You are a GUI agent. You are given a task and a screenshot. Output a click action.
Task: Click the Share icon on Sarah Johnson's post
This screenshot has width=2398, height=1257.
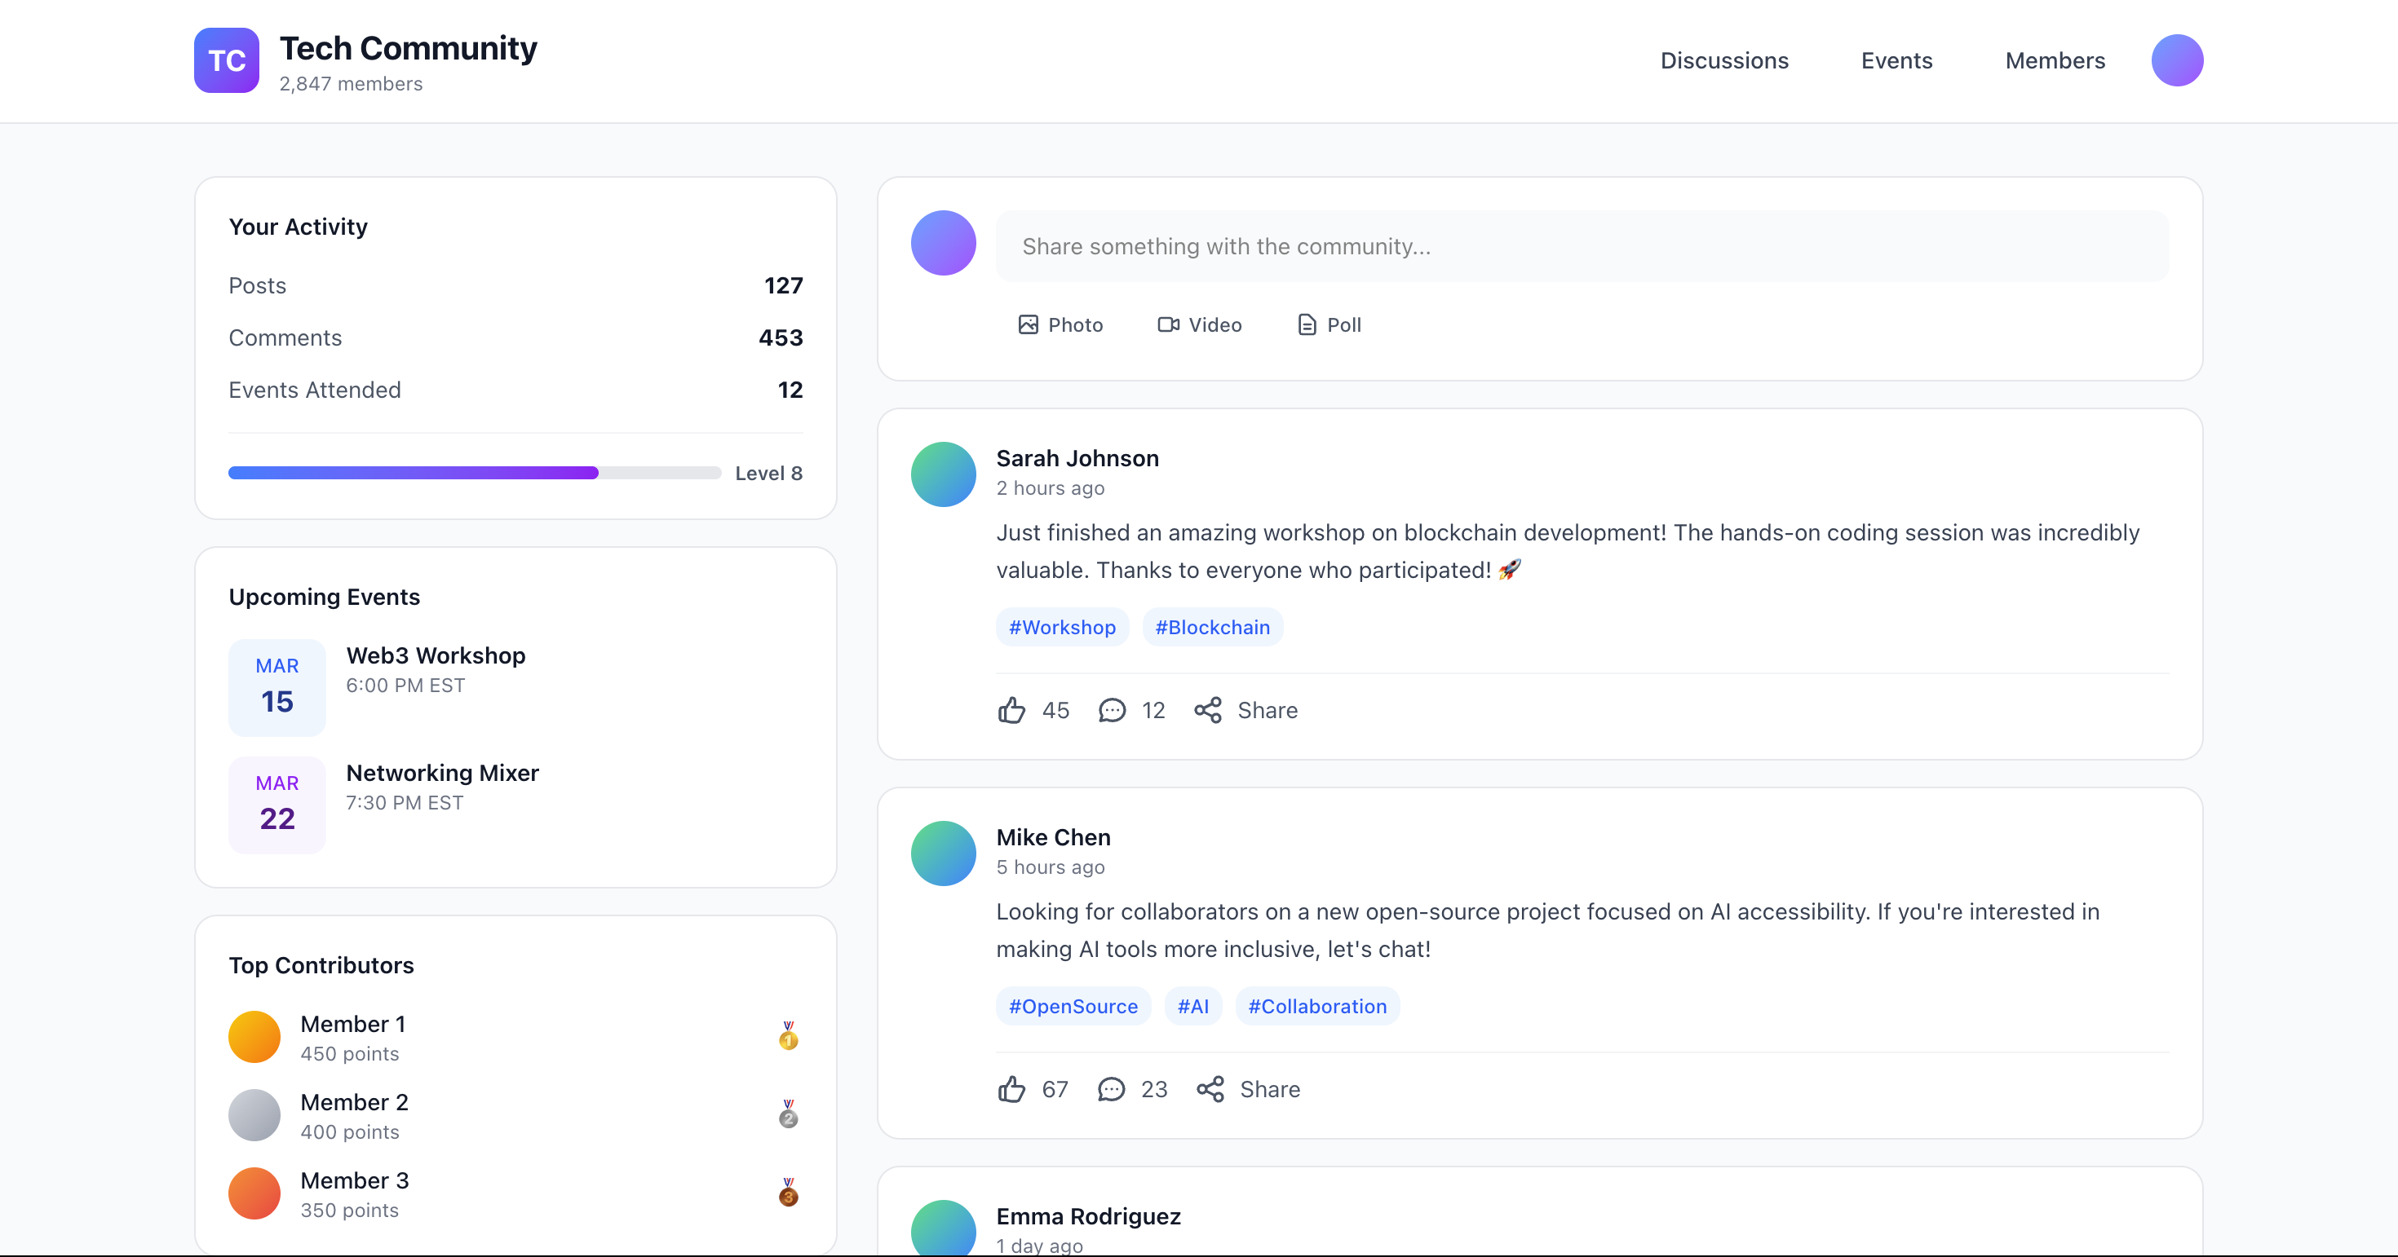pyautogui.click(x=1208, y=710)
